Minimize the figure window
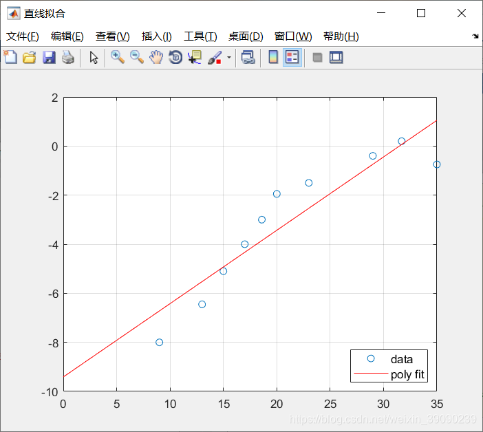The image size is (483, 432). (381, 12)
